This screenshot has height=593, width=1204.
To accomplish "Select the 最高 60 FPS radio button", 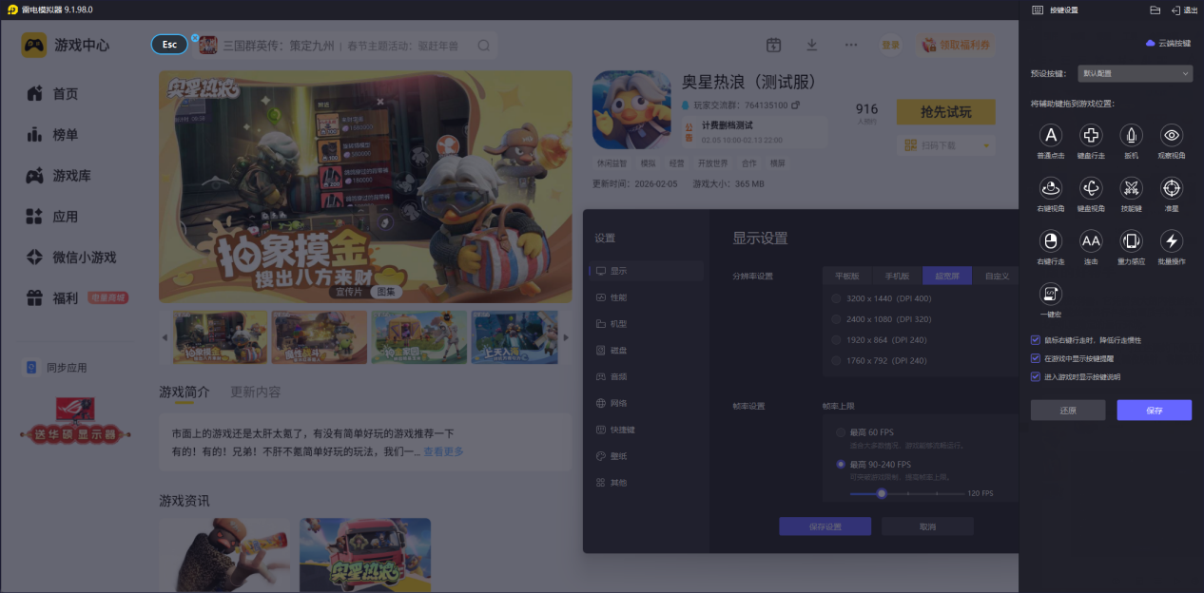I will coord(840,432).
